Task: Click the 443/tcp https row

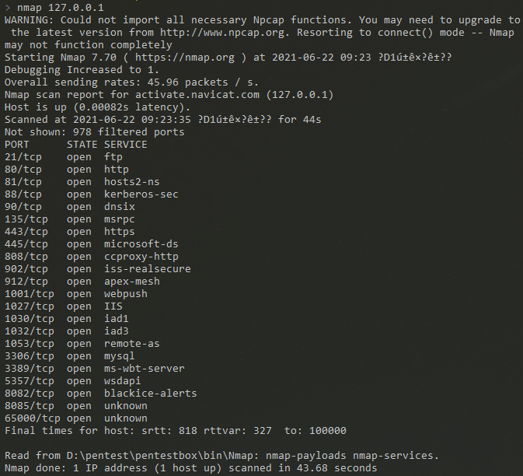Action: [70, 231]
